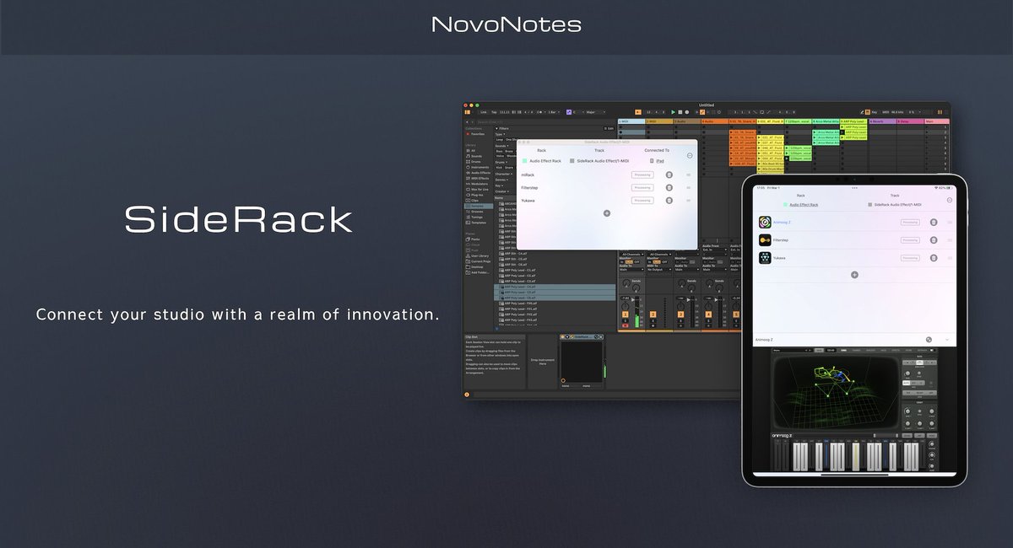This screenshot has height=548, width=1013.
Task: Expand the Character filter dropdown
Action: (504, 174)
